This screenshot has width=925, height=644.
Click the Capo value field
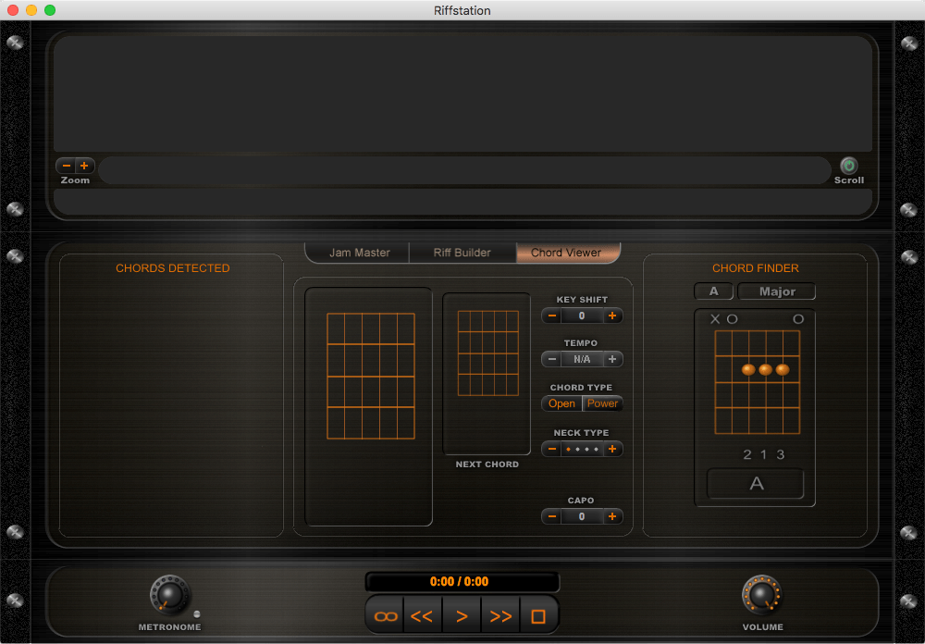pyautogui.click(x=582, y=516)
